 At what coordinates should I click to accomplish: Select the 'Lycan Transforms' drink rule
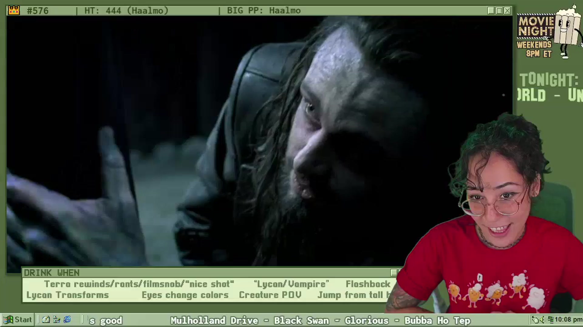tap(67, 295)
